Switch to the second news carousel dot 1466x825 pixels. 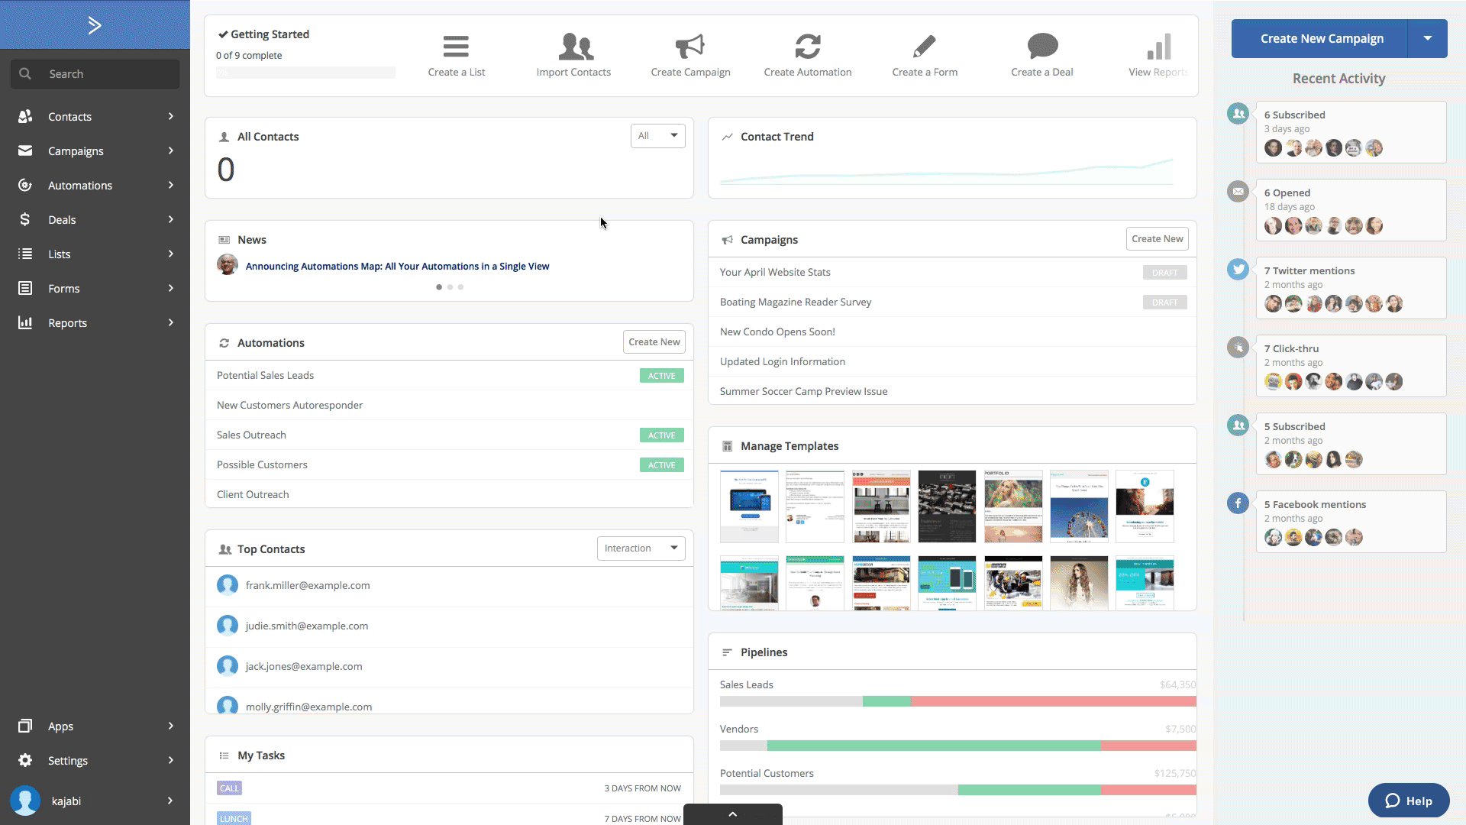(450, 287)
